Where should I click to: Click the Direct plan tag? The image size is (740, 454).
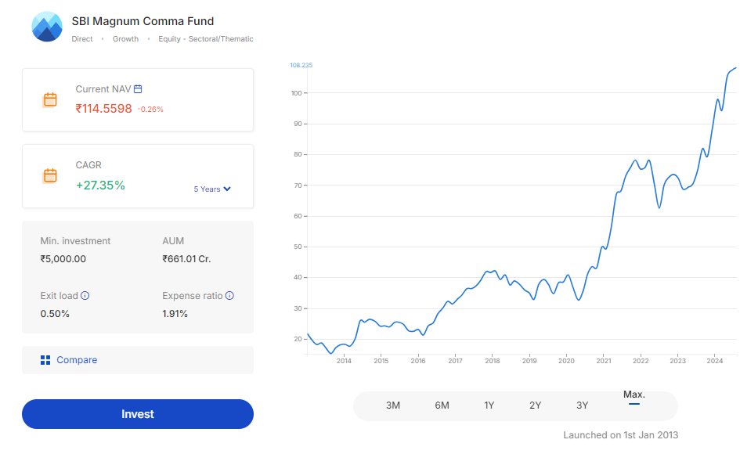pos(82,38)
